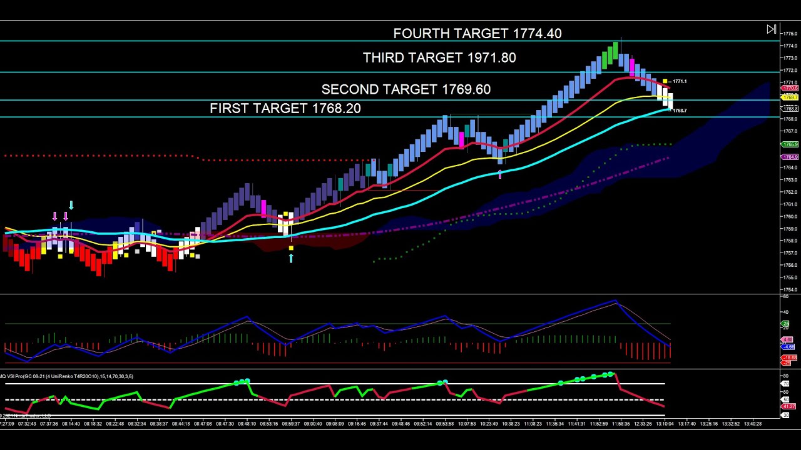801x450 pixels.
Task: Expand the FIRST TARGET 1768.20 annotation
Action: point(285,108)
